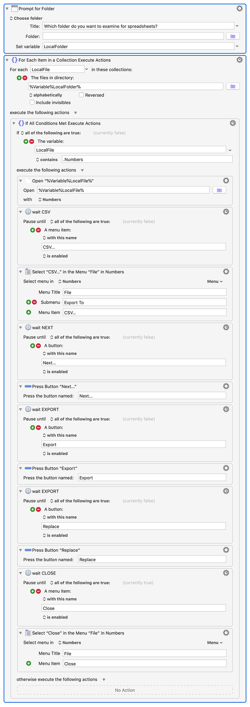This screenshot has height=707, width=250.
Task: Open variable dropdown beside LocalFile condition field
Action: point(230,150)
